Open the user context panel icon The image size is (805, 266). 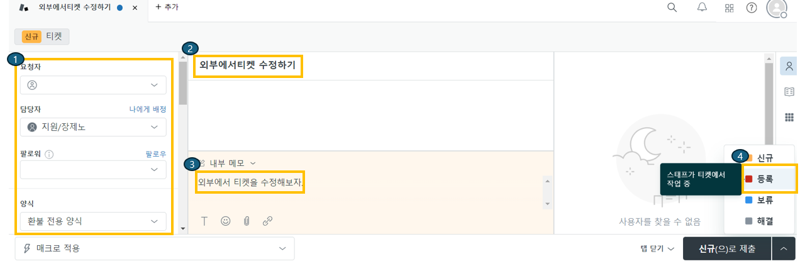click(789, 67)
